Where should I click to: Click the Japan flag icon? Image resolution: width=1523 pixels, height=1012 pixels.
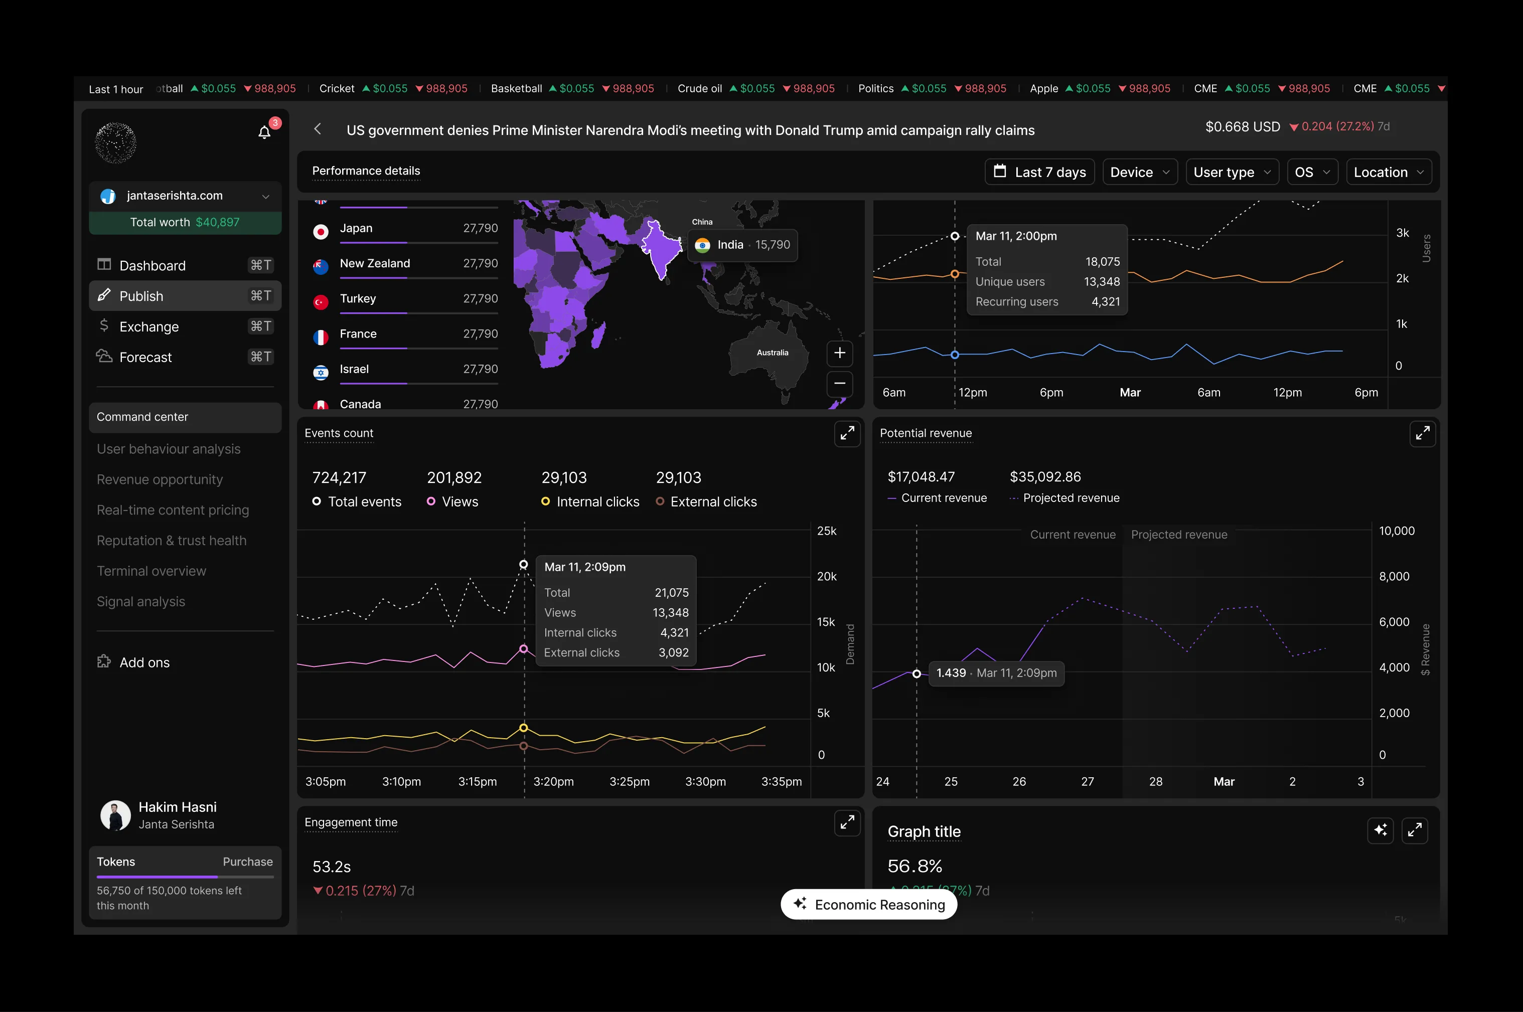321,232
